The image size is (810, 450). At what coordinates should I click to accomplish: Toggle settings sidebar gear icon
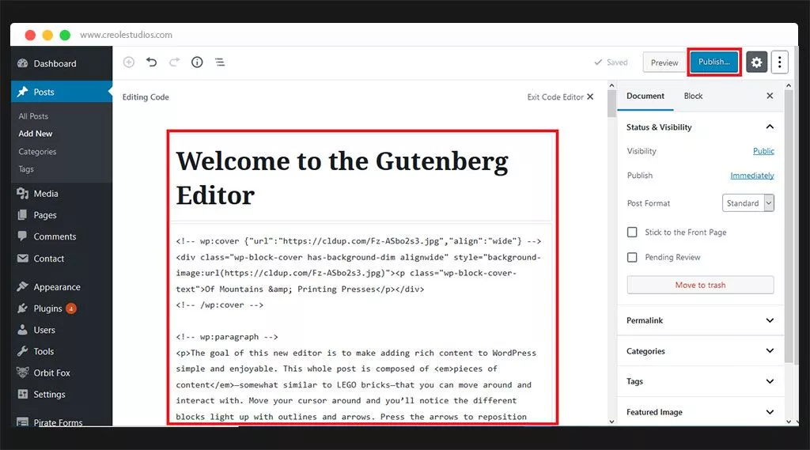point(756,62)
